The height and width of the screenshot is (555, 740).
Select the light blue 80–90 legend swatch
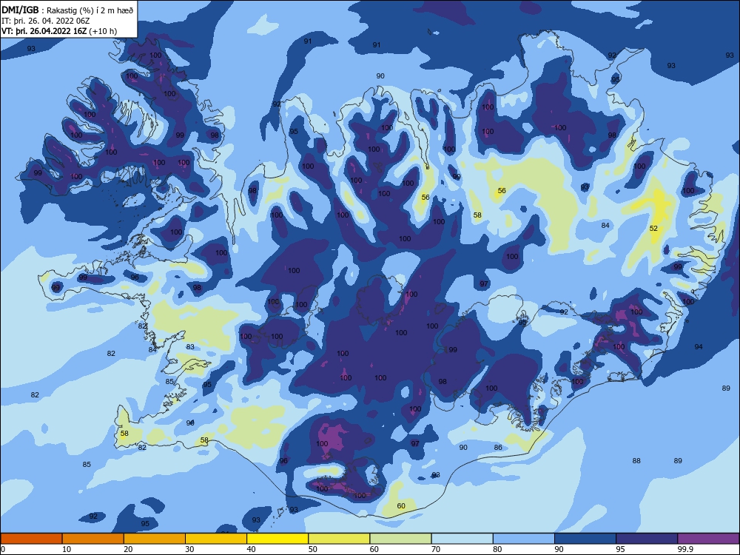(524, 539)
